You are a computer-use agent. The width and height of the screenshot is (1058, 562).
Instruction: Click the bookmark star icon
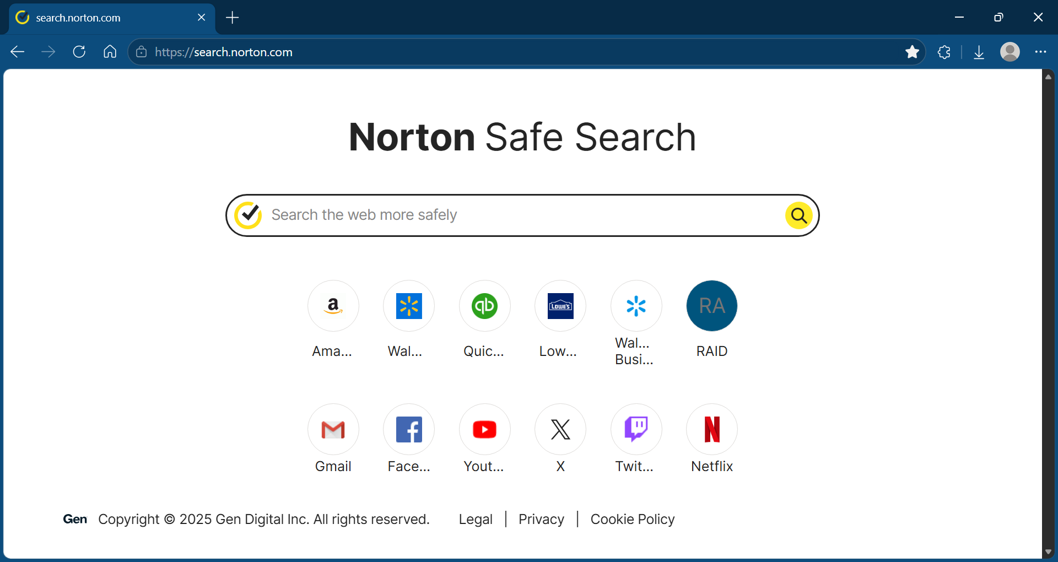click(x=912, y=52)
